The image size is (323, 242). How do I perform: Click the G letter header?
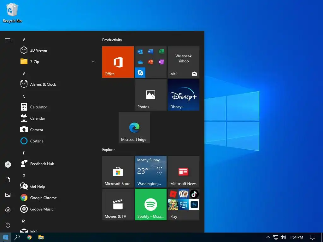pyautogui.click(x=24, y=176)
